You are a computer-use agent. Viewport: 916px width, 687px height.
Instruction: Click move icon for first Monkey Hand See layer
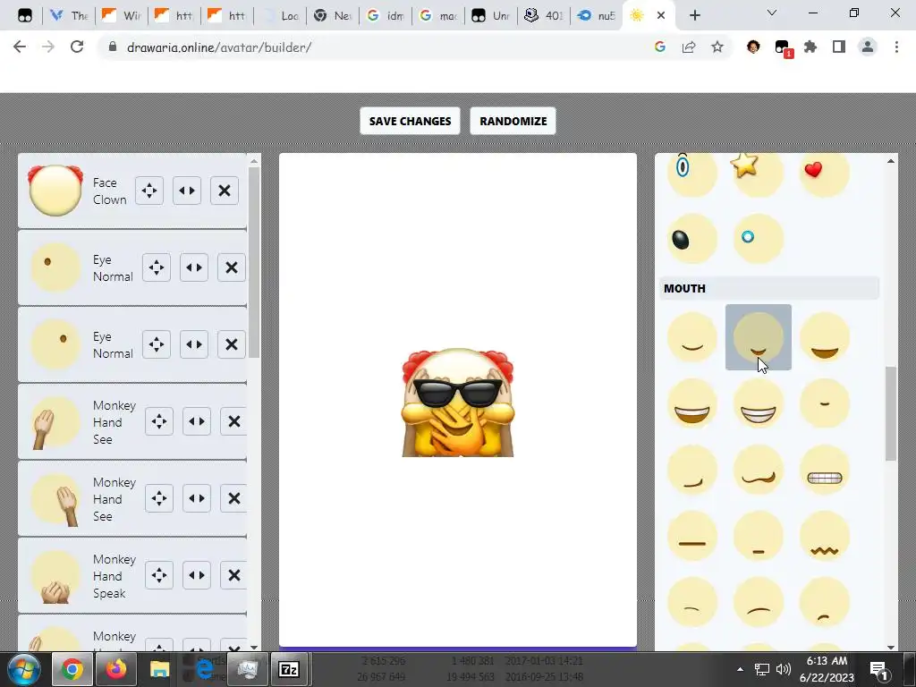pyautogui.click(x=159, y=421)
